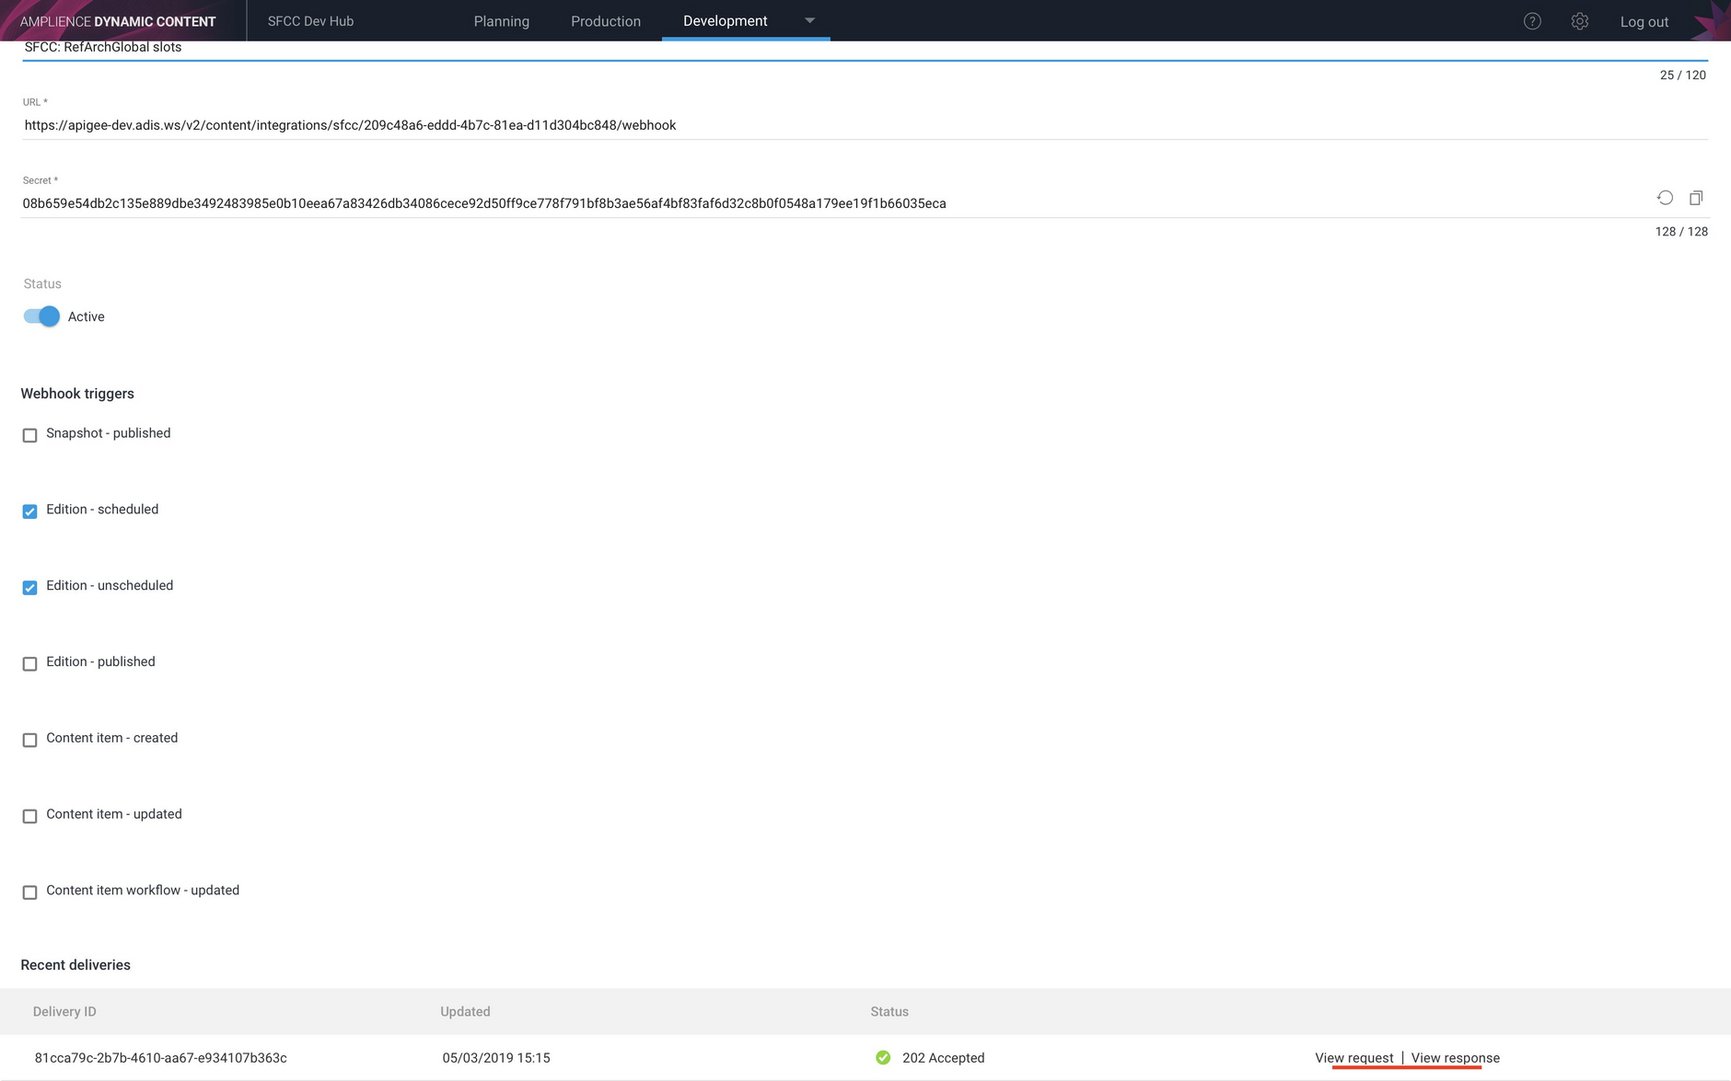Regenerate the webhook secret with refresh icon

(x=1665, y=198)
